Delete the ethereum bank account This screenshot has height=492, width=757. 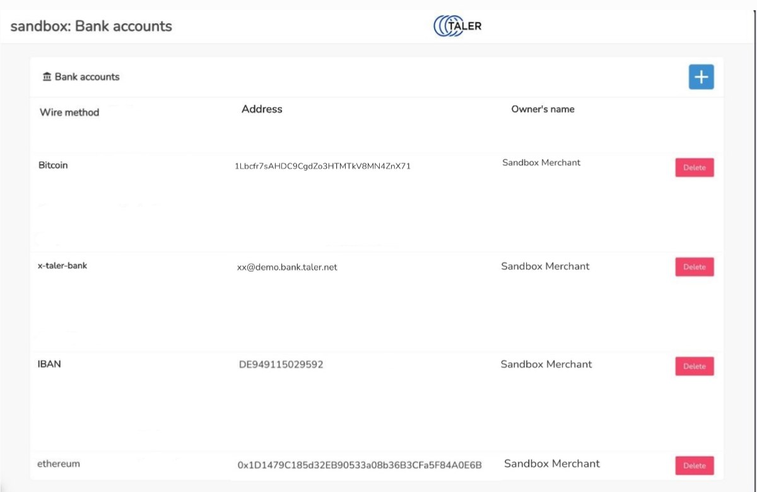tap(694, 466)
